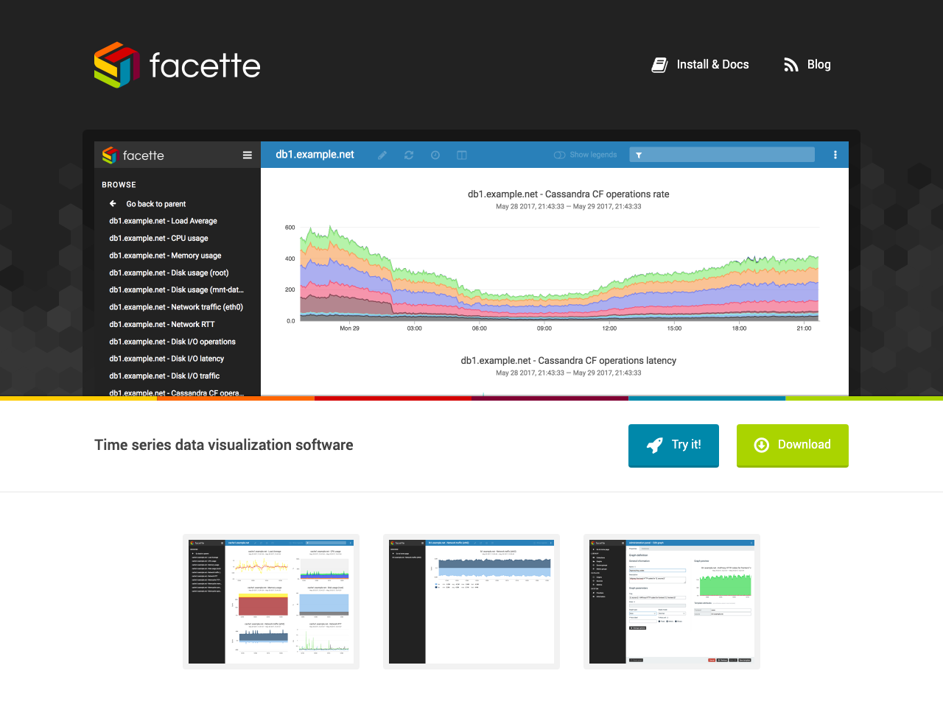The height and width of the screenshot is (707, 943).
Task: Toggle the Show legends switch
Action: click(x=561, y=155)
